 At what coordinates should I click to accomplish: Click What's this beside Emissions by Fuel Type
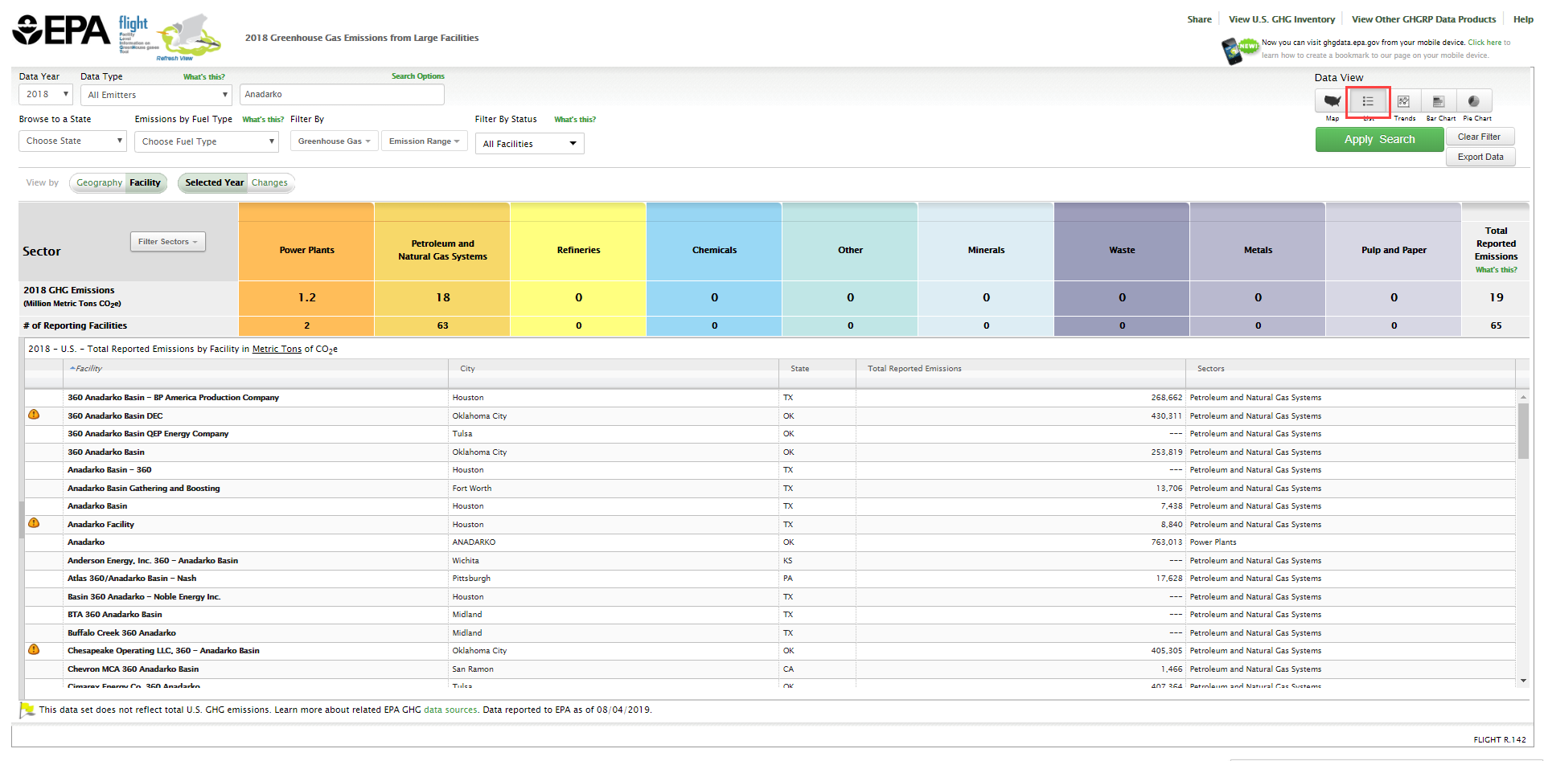point(263,120)
